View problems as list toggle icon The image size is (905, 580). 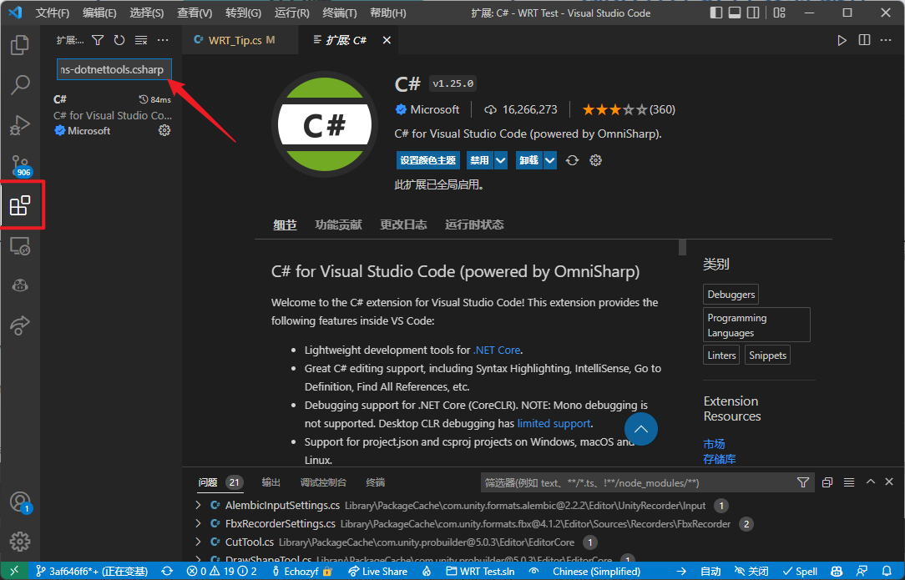tap(849, 482)
